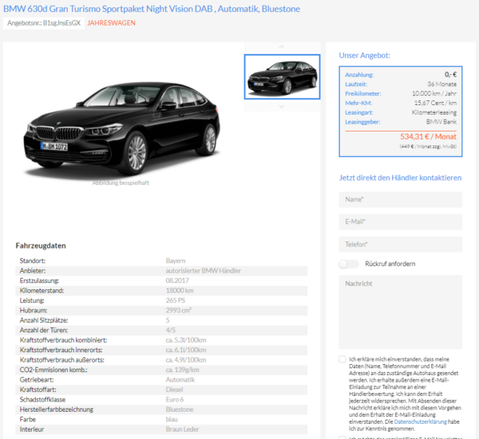Click the Diesel Kraftstoffart value

(174, 390)
